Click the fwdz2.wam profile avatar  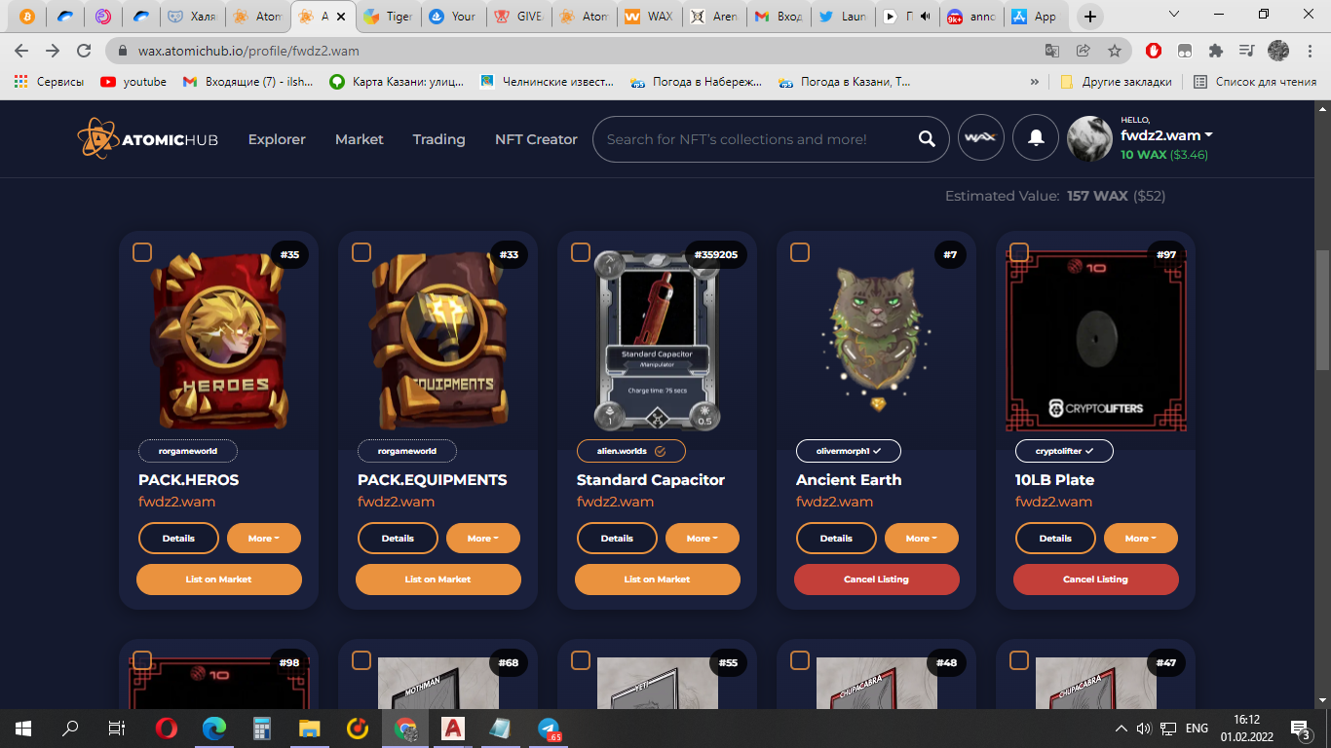click(1090, 138)
